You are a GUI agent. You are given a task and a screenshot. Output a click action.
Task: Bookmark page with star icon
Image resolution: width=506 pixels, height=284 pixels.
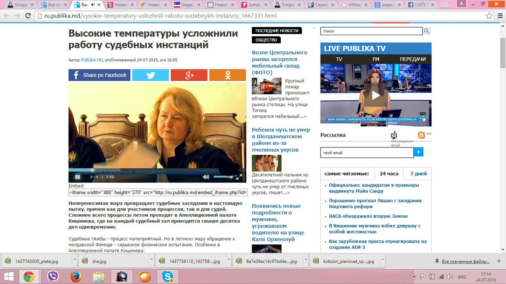click(x=489, y=16)
